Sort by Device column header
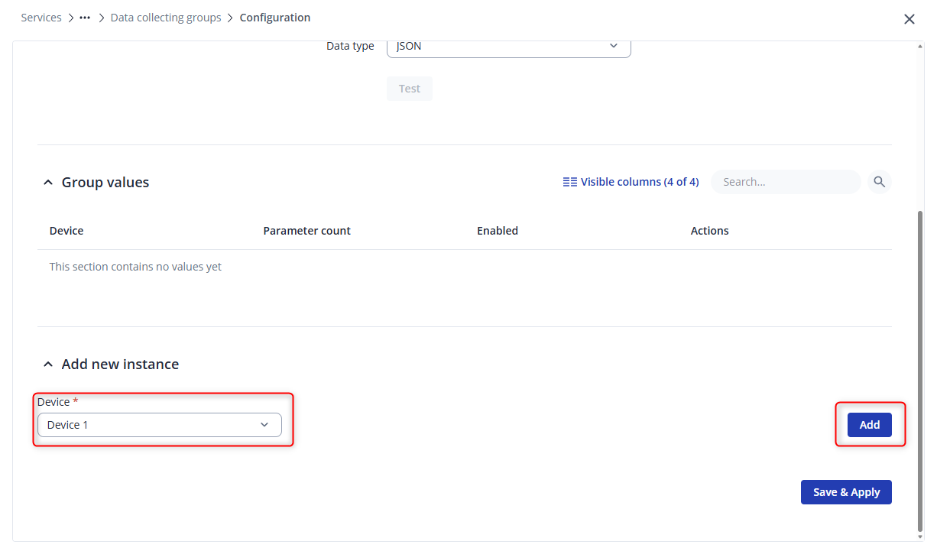This screenshot has width=937, height=551. (66, 231)
